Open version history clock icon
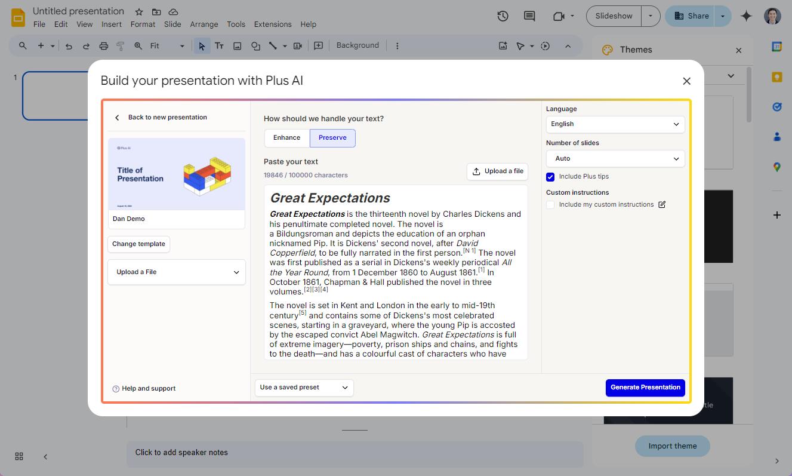 503,16
